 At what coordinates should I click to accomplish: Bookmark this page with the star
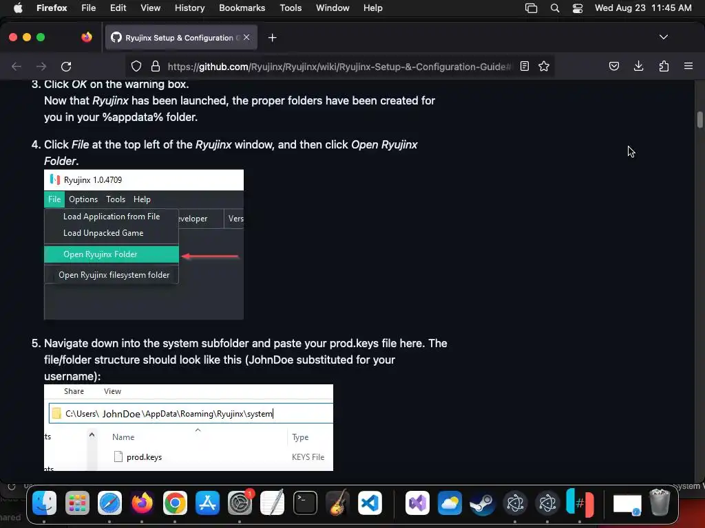[544, 67]
